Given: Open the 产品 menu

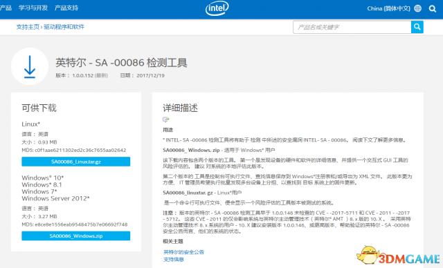Looking at the screenshot, I should [6, 8].
